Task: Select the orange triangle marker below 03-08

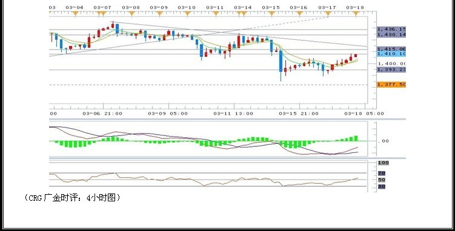Action: 131,13
